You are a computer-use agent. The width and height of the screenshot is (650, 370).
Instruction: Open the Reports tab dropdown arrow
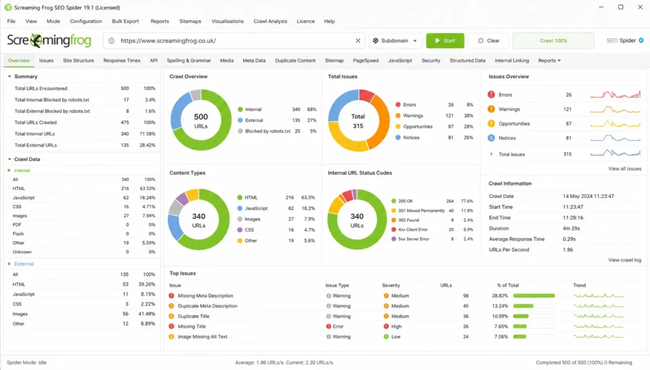click(559, 60)
